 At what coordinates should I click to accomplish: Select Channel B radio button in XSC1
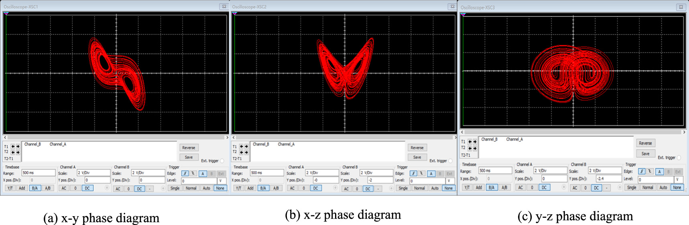[x=163, y=188]
